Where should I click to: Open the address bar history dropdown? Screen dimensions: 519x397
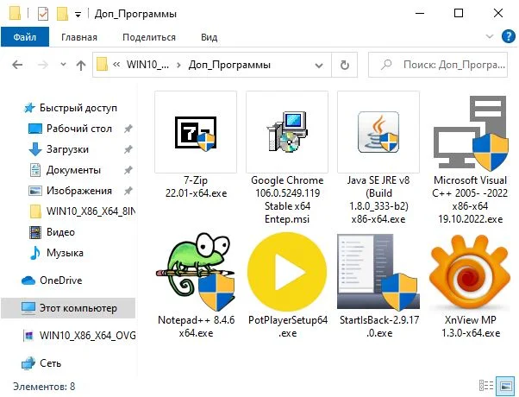pos(319,65)
